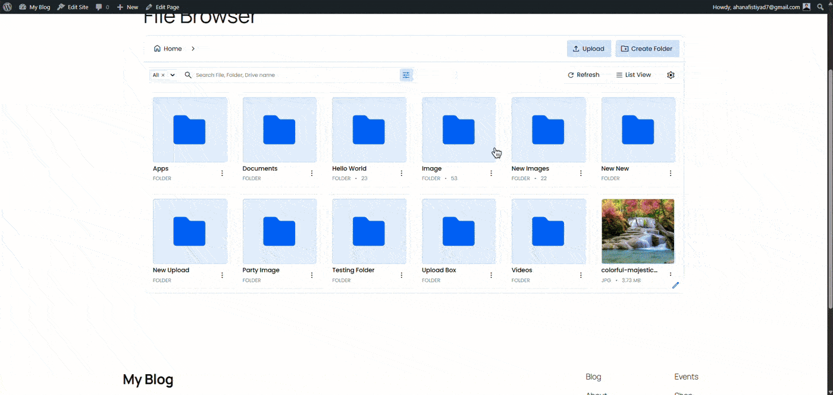Open the filter options icon beside search
The image size is (833, 395).
406,74
